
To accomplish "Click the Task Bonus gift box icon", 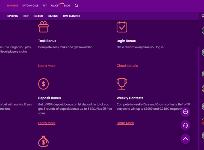I will click(x=43, y=27).
